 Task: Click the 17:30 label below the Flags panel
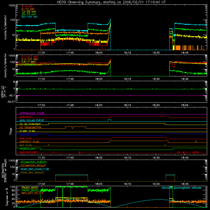point(41,158)
